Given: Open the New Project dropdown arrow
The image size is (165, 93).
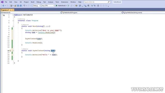Looking at the screenshot, I should pyautogui.click(x=13, y=6).
